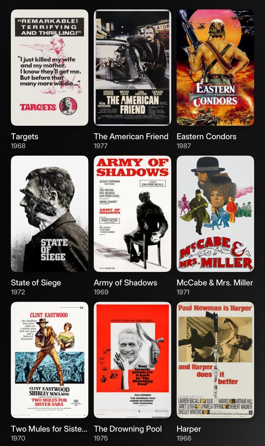Click the 1966 year under Harper
This screenshot has height=446, width=265.
(184, 438)
